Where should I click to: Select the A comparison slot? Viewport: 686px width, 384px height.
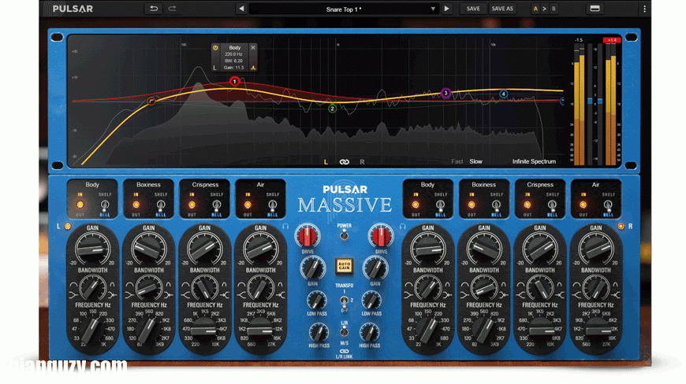tap(535, 9)
